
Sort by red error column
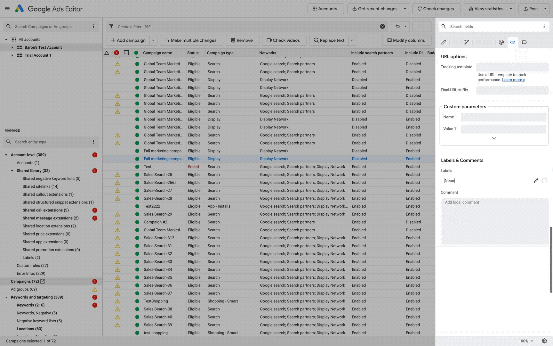(x=116, y=53)
